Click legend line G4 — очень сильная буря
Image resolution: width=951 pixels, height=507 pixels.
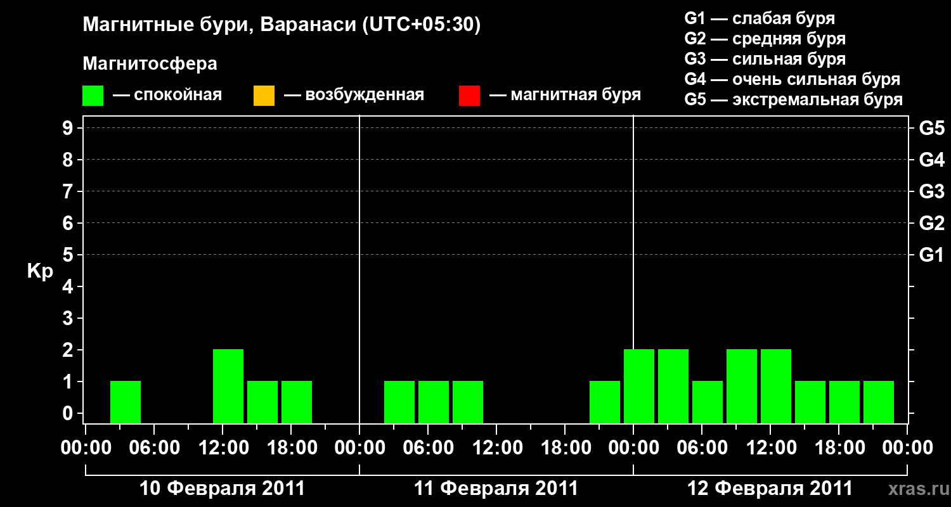point(792,79)
